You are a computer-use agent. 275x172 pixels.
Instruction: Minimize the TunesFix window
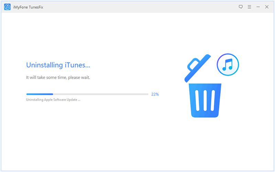[258, 7]
